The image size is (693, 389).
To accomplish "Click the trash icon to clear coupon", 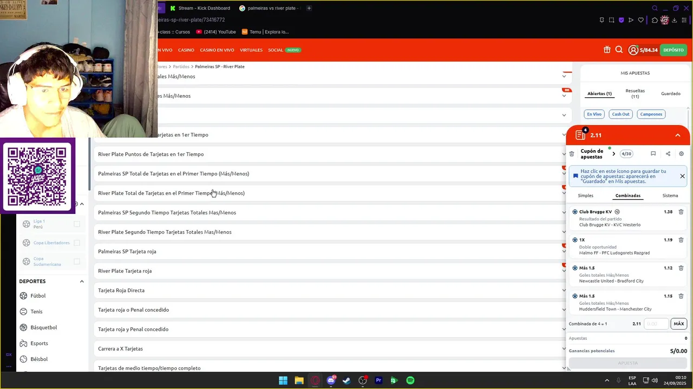I will 572,154.
